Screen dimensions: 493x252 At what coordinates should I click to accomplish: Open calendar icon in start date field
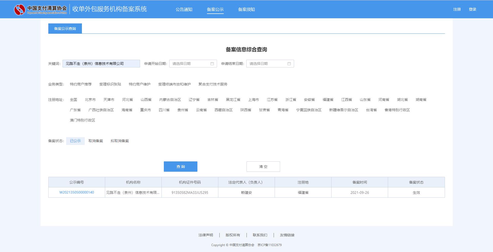point(212,64)
